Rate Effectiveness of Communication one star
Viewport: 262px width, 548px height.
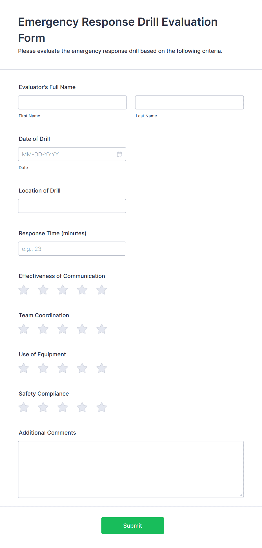pyautogui.click(x=24, y=290)
